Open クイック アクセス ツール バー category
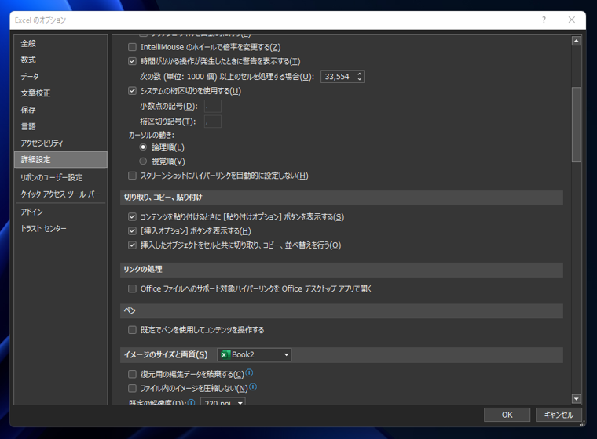Image resolution: width=597 pixels, height=439 pixels. [x=60, y=194]
